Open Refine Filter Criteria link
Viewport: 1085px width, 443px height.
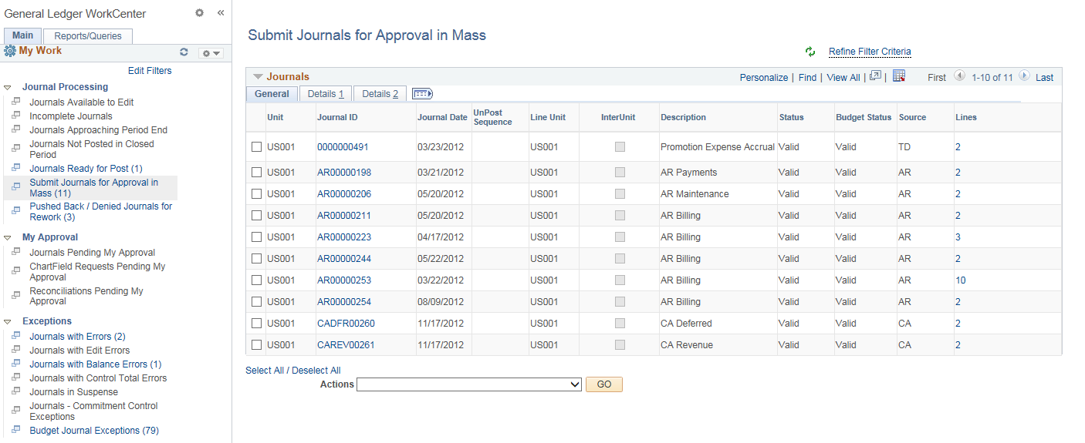870,52
